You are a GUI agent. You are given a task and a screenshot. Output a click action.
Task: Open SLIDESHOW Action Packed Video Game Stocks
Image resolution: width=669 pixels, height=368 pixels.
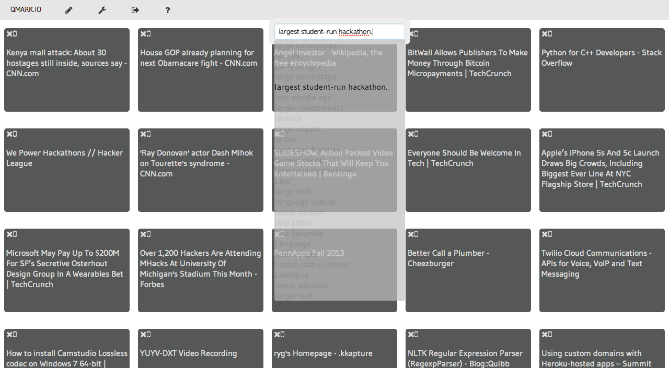[333, 163]
